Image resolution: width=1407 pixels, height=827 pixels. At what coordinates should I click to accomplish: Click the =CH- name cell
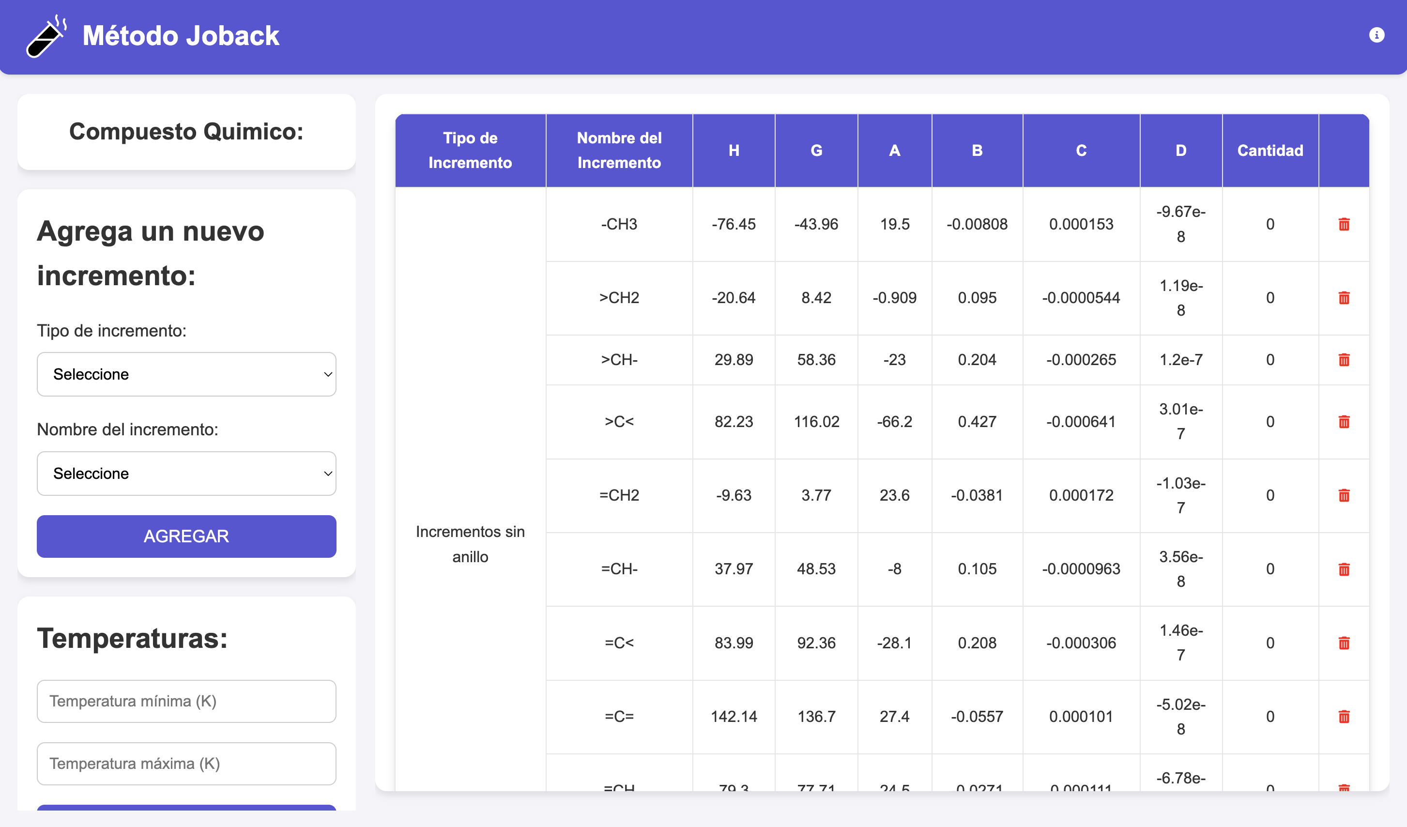[619, 569]
